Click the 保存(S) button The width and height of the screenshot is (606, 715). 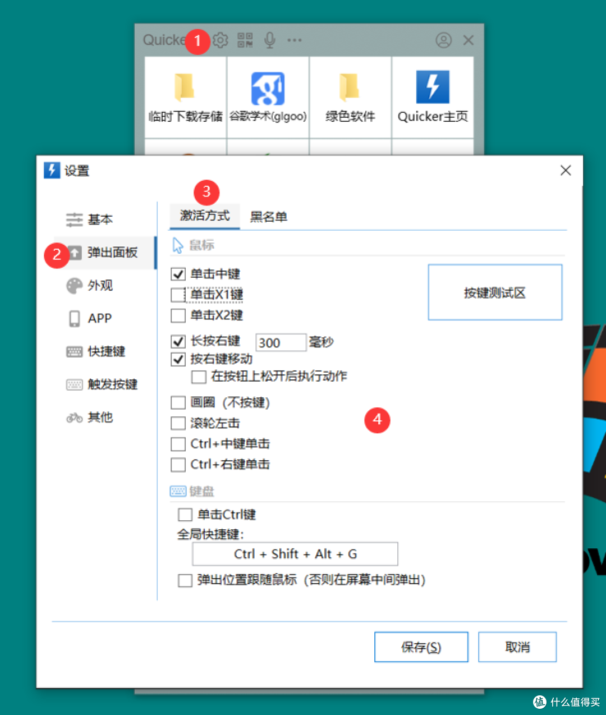click(x=421, y=647)
